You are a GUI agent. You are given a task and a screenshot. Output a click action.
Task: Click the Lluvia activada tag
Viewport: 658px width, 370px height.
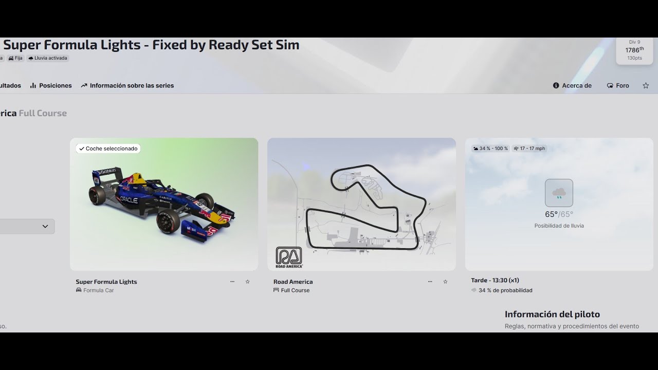48,58
